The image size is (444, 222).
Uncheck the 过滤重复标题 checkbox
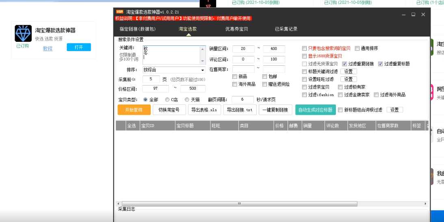380,64
